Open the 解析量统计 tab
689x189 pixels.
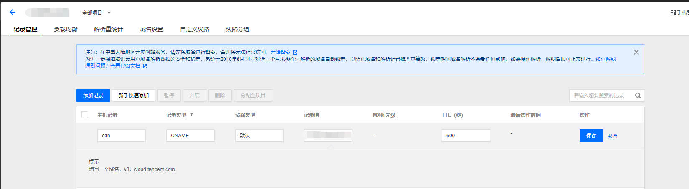pos(109,29)
